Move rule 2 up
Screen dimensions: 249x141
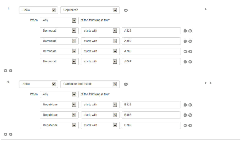(205, 83)
